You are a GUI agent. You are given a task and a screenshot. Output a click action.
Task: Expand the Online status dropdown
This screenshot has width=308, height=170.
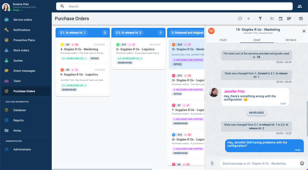(x=17, y=10)
